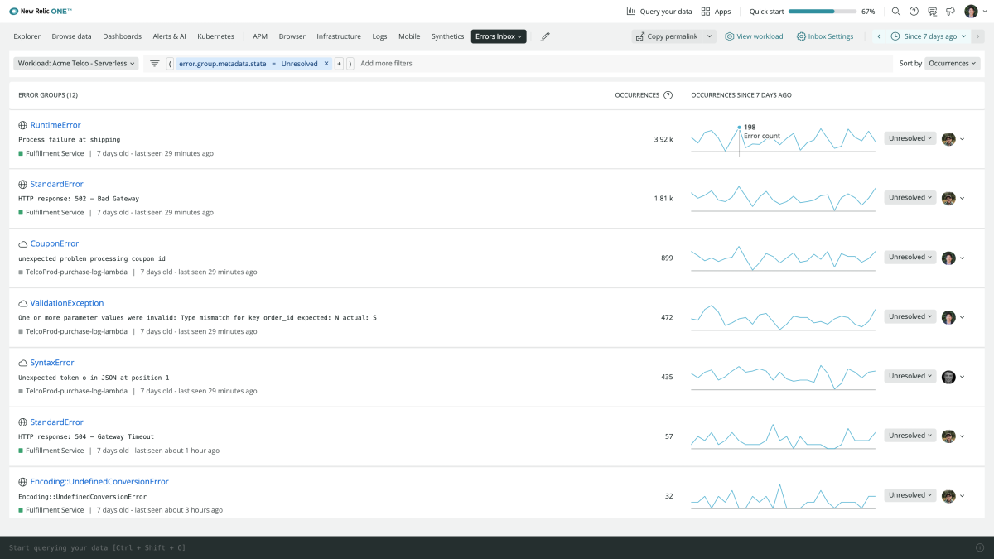Click the Quick start progress bar
The height and width of the screenshot is (559, 994).
pyautogui.click(x=823, y=12)
